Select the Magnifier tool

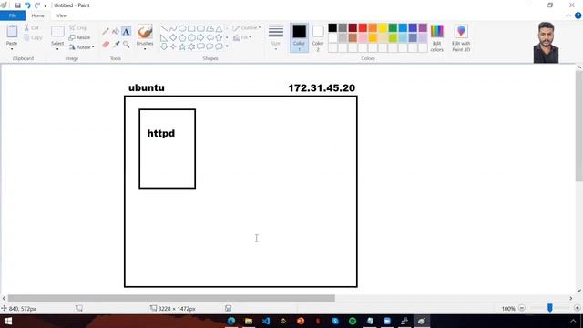126,45
